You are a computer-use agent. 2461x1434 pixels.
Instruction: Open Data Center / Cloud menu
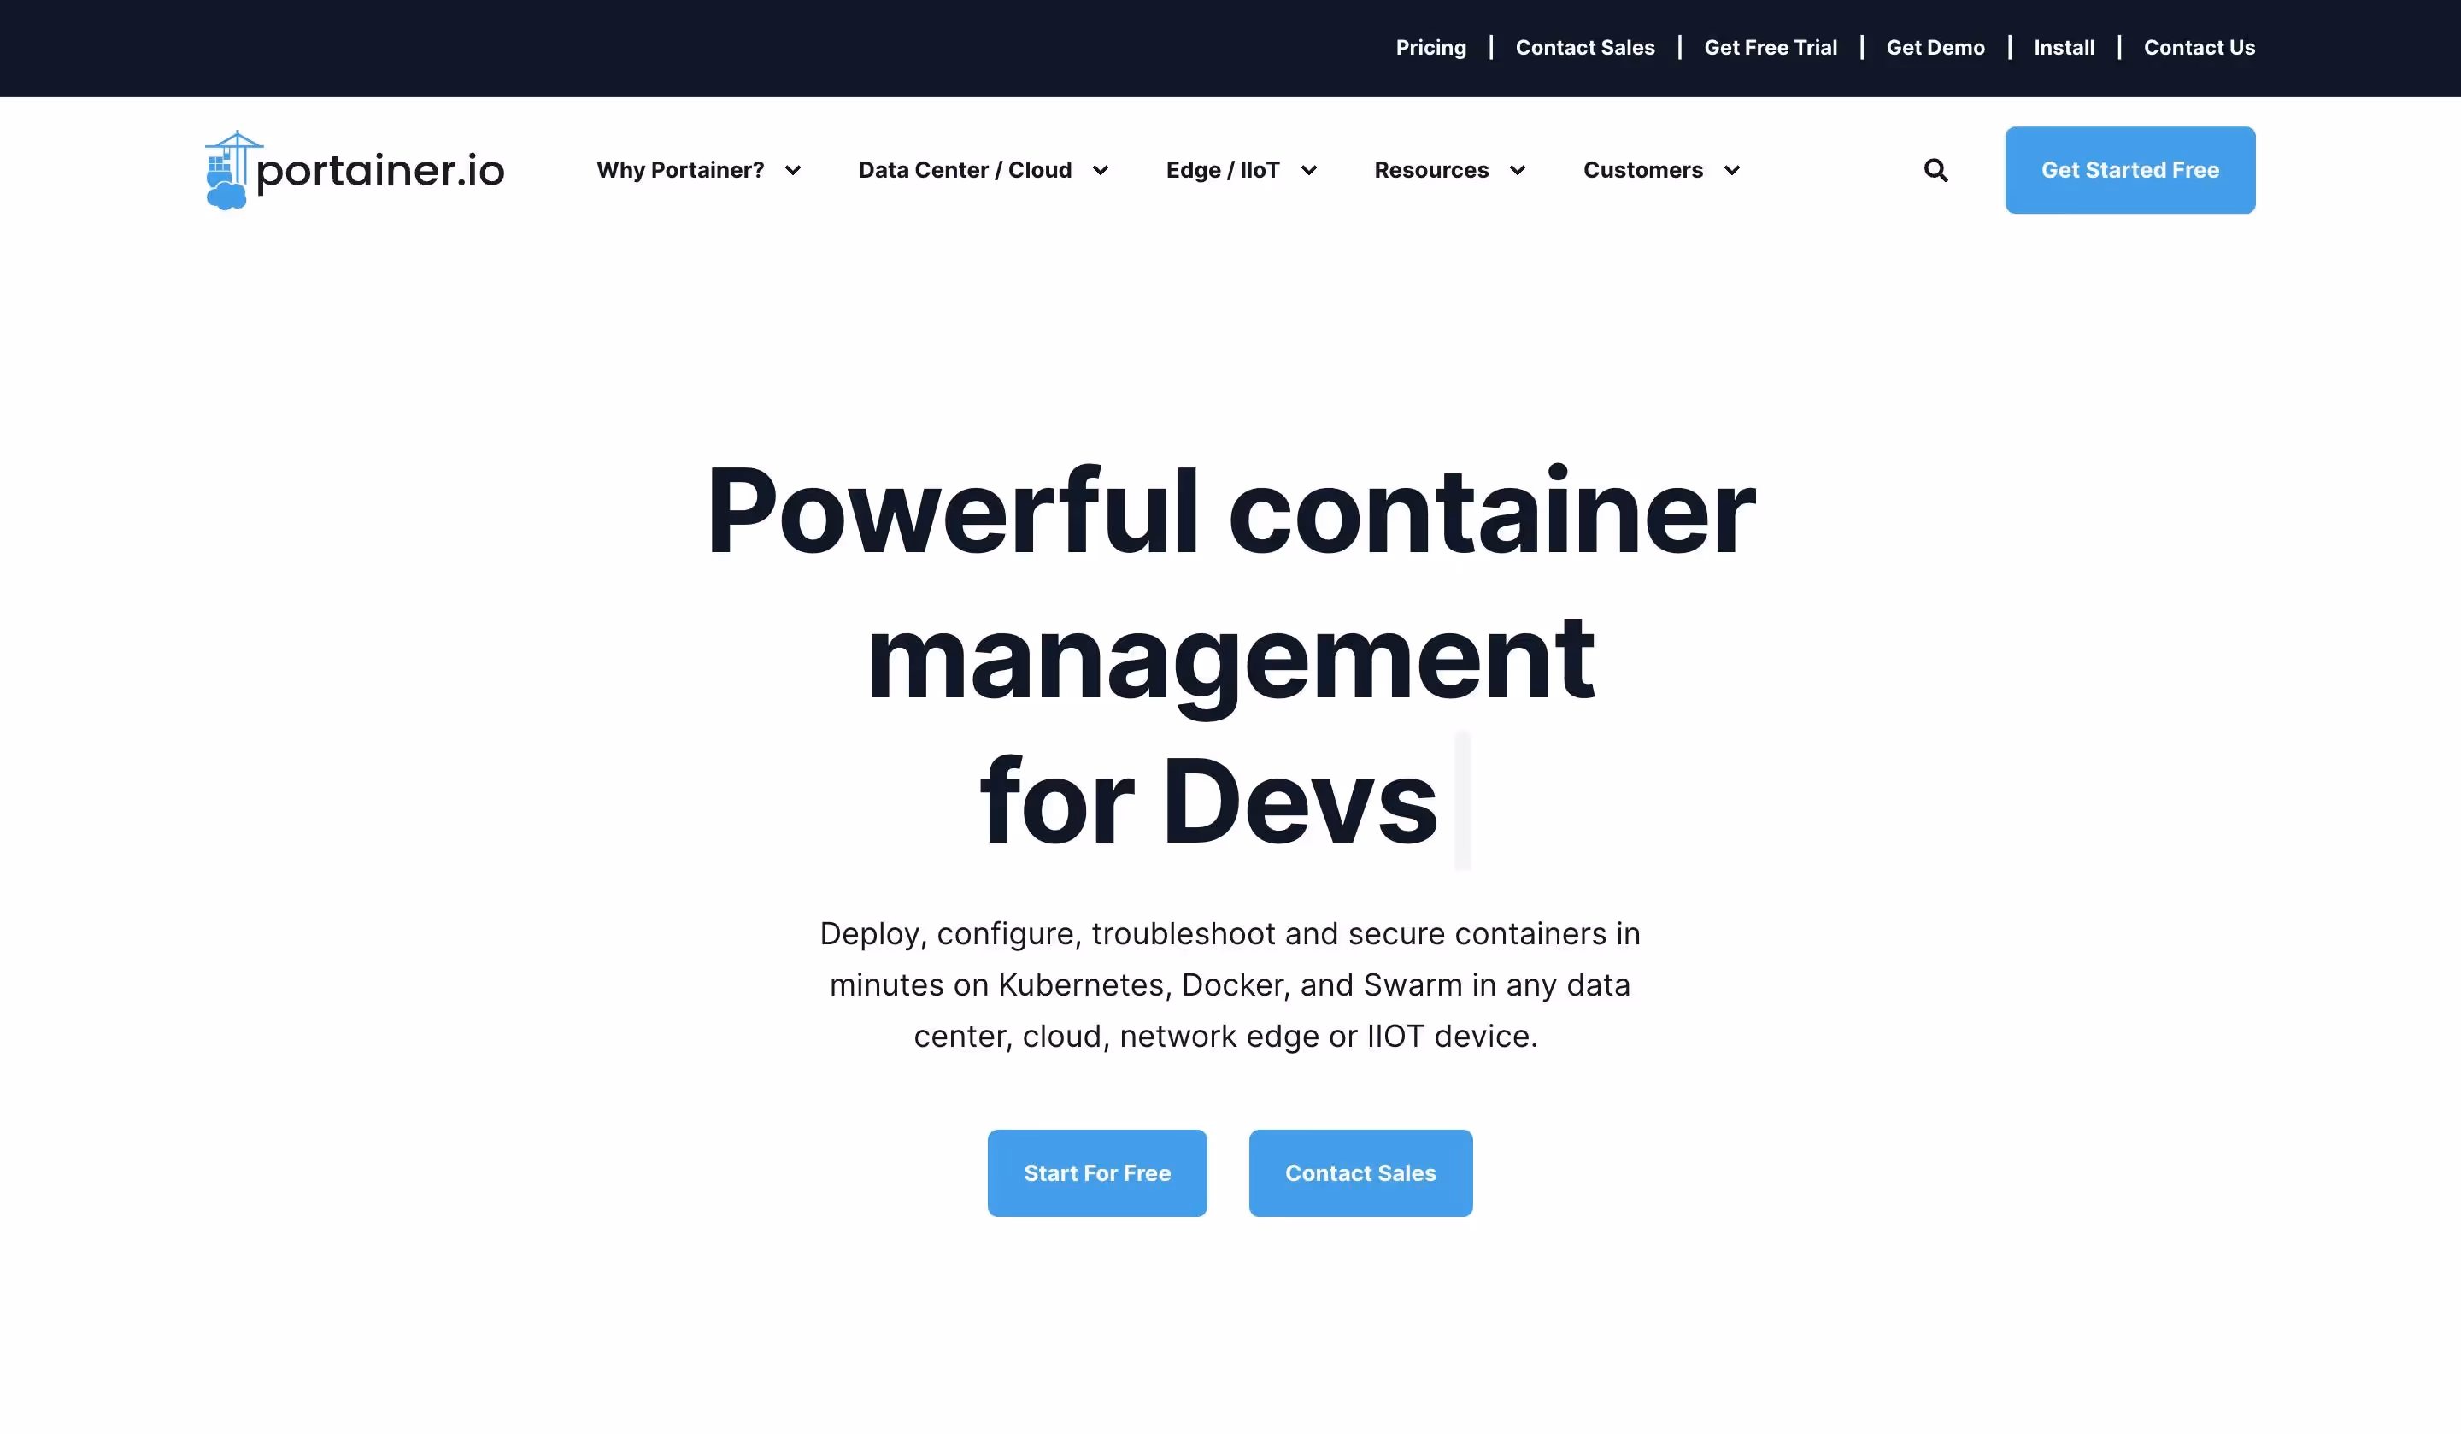pos(964,170)
